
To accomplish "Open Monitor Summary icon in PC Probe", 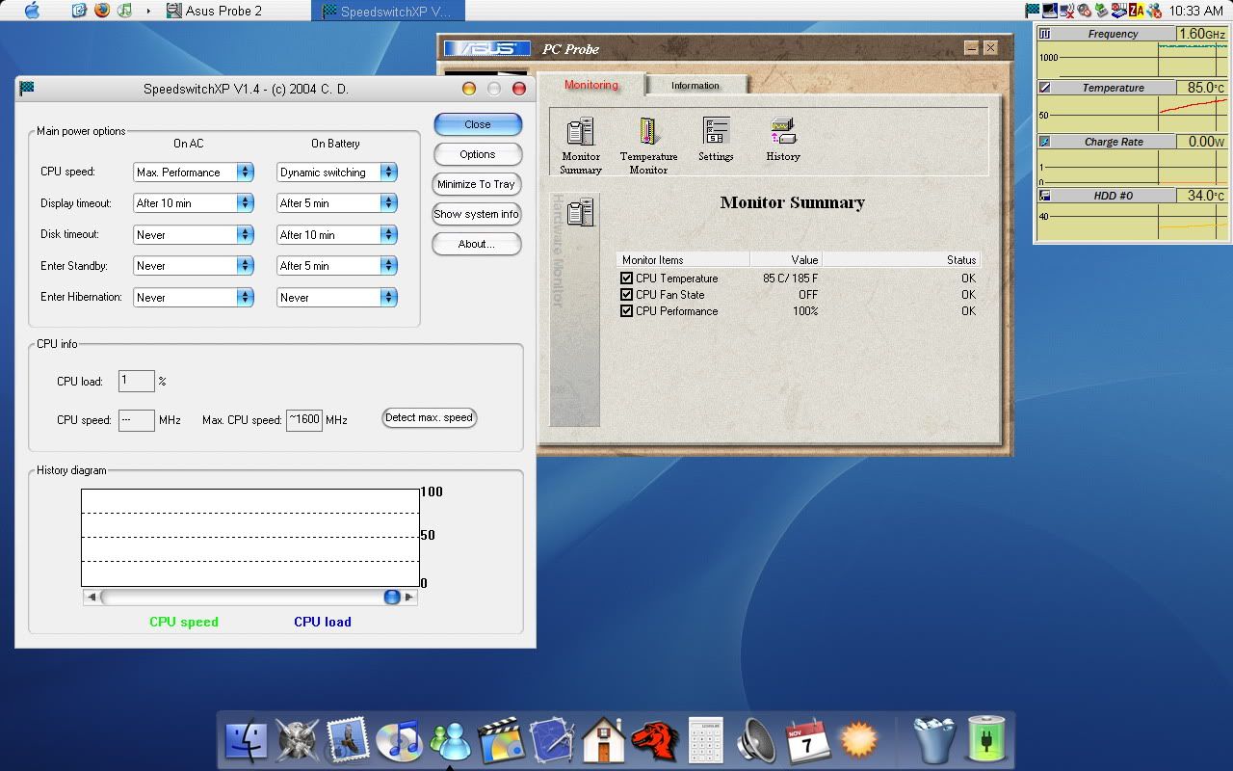I will (581, 132).
